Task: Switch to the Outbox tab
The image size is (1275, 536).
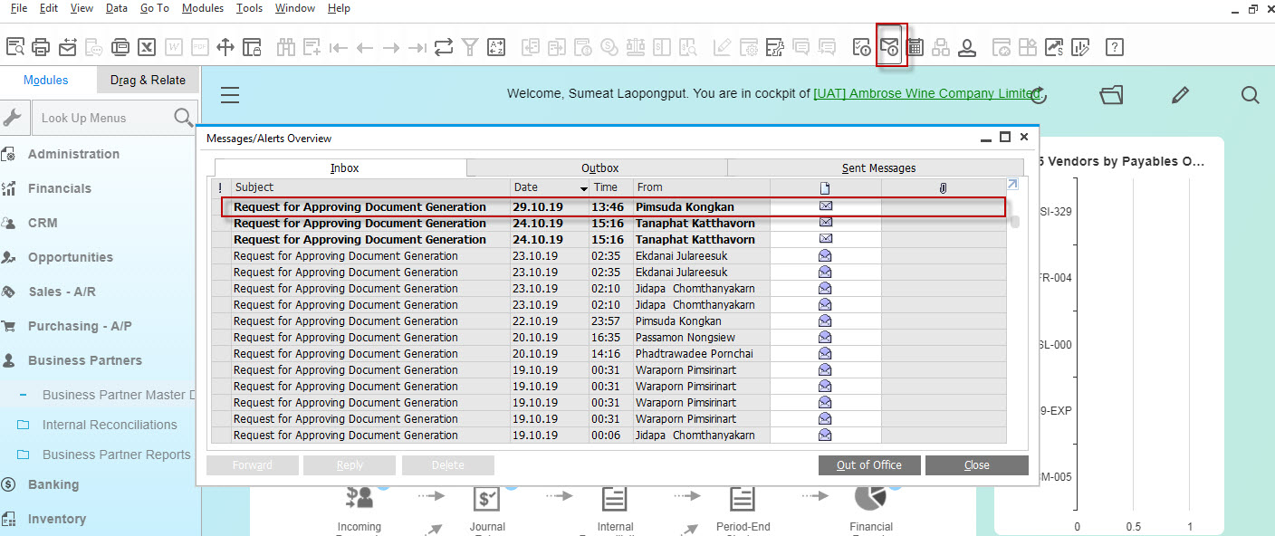Action: [599, 167]
